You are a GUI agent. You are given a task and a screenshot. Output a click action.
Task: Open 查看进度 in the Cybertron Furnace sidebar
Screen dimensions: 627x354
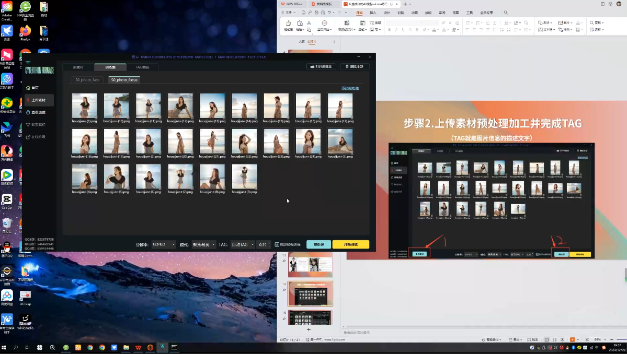coord(36,113)
